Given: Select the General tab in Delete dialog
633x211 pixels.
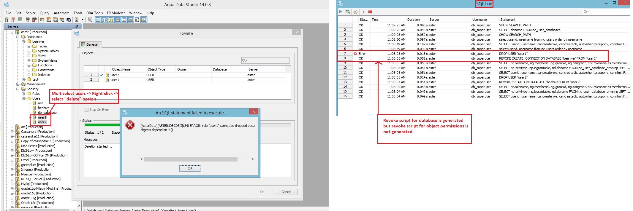Looking at the screenshot, I should tap(91, 44).
